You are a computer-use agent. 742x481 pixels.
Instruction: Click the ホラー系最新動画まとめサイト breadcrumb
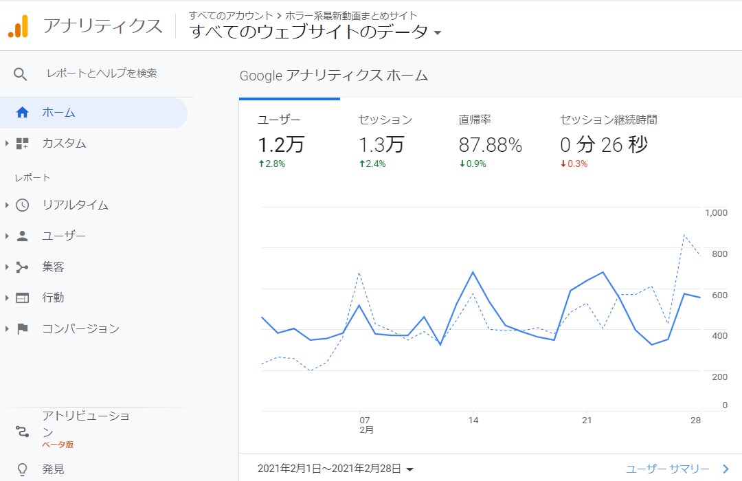[351, 16]
